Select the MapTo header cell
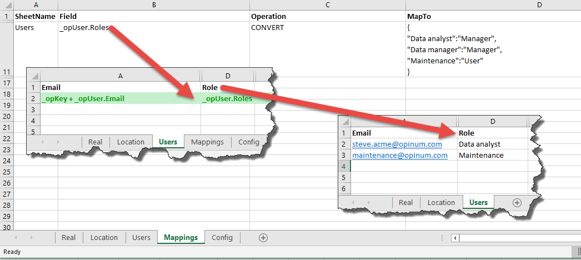 (x=418, y=17)
